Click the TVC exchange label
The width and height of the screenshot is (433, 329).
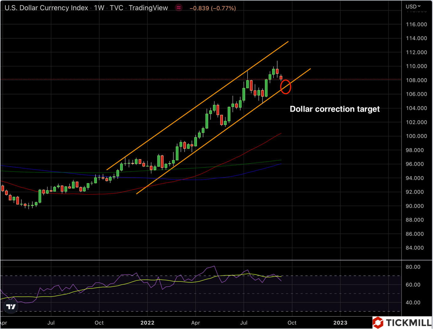tap(116, 8)
